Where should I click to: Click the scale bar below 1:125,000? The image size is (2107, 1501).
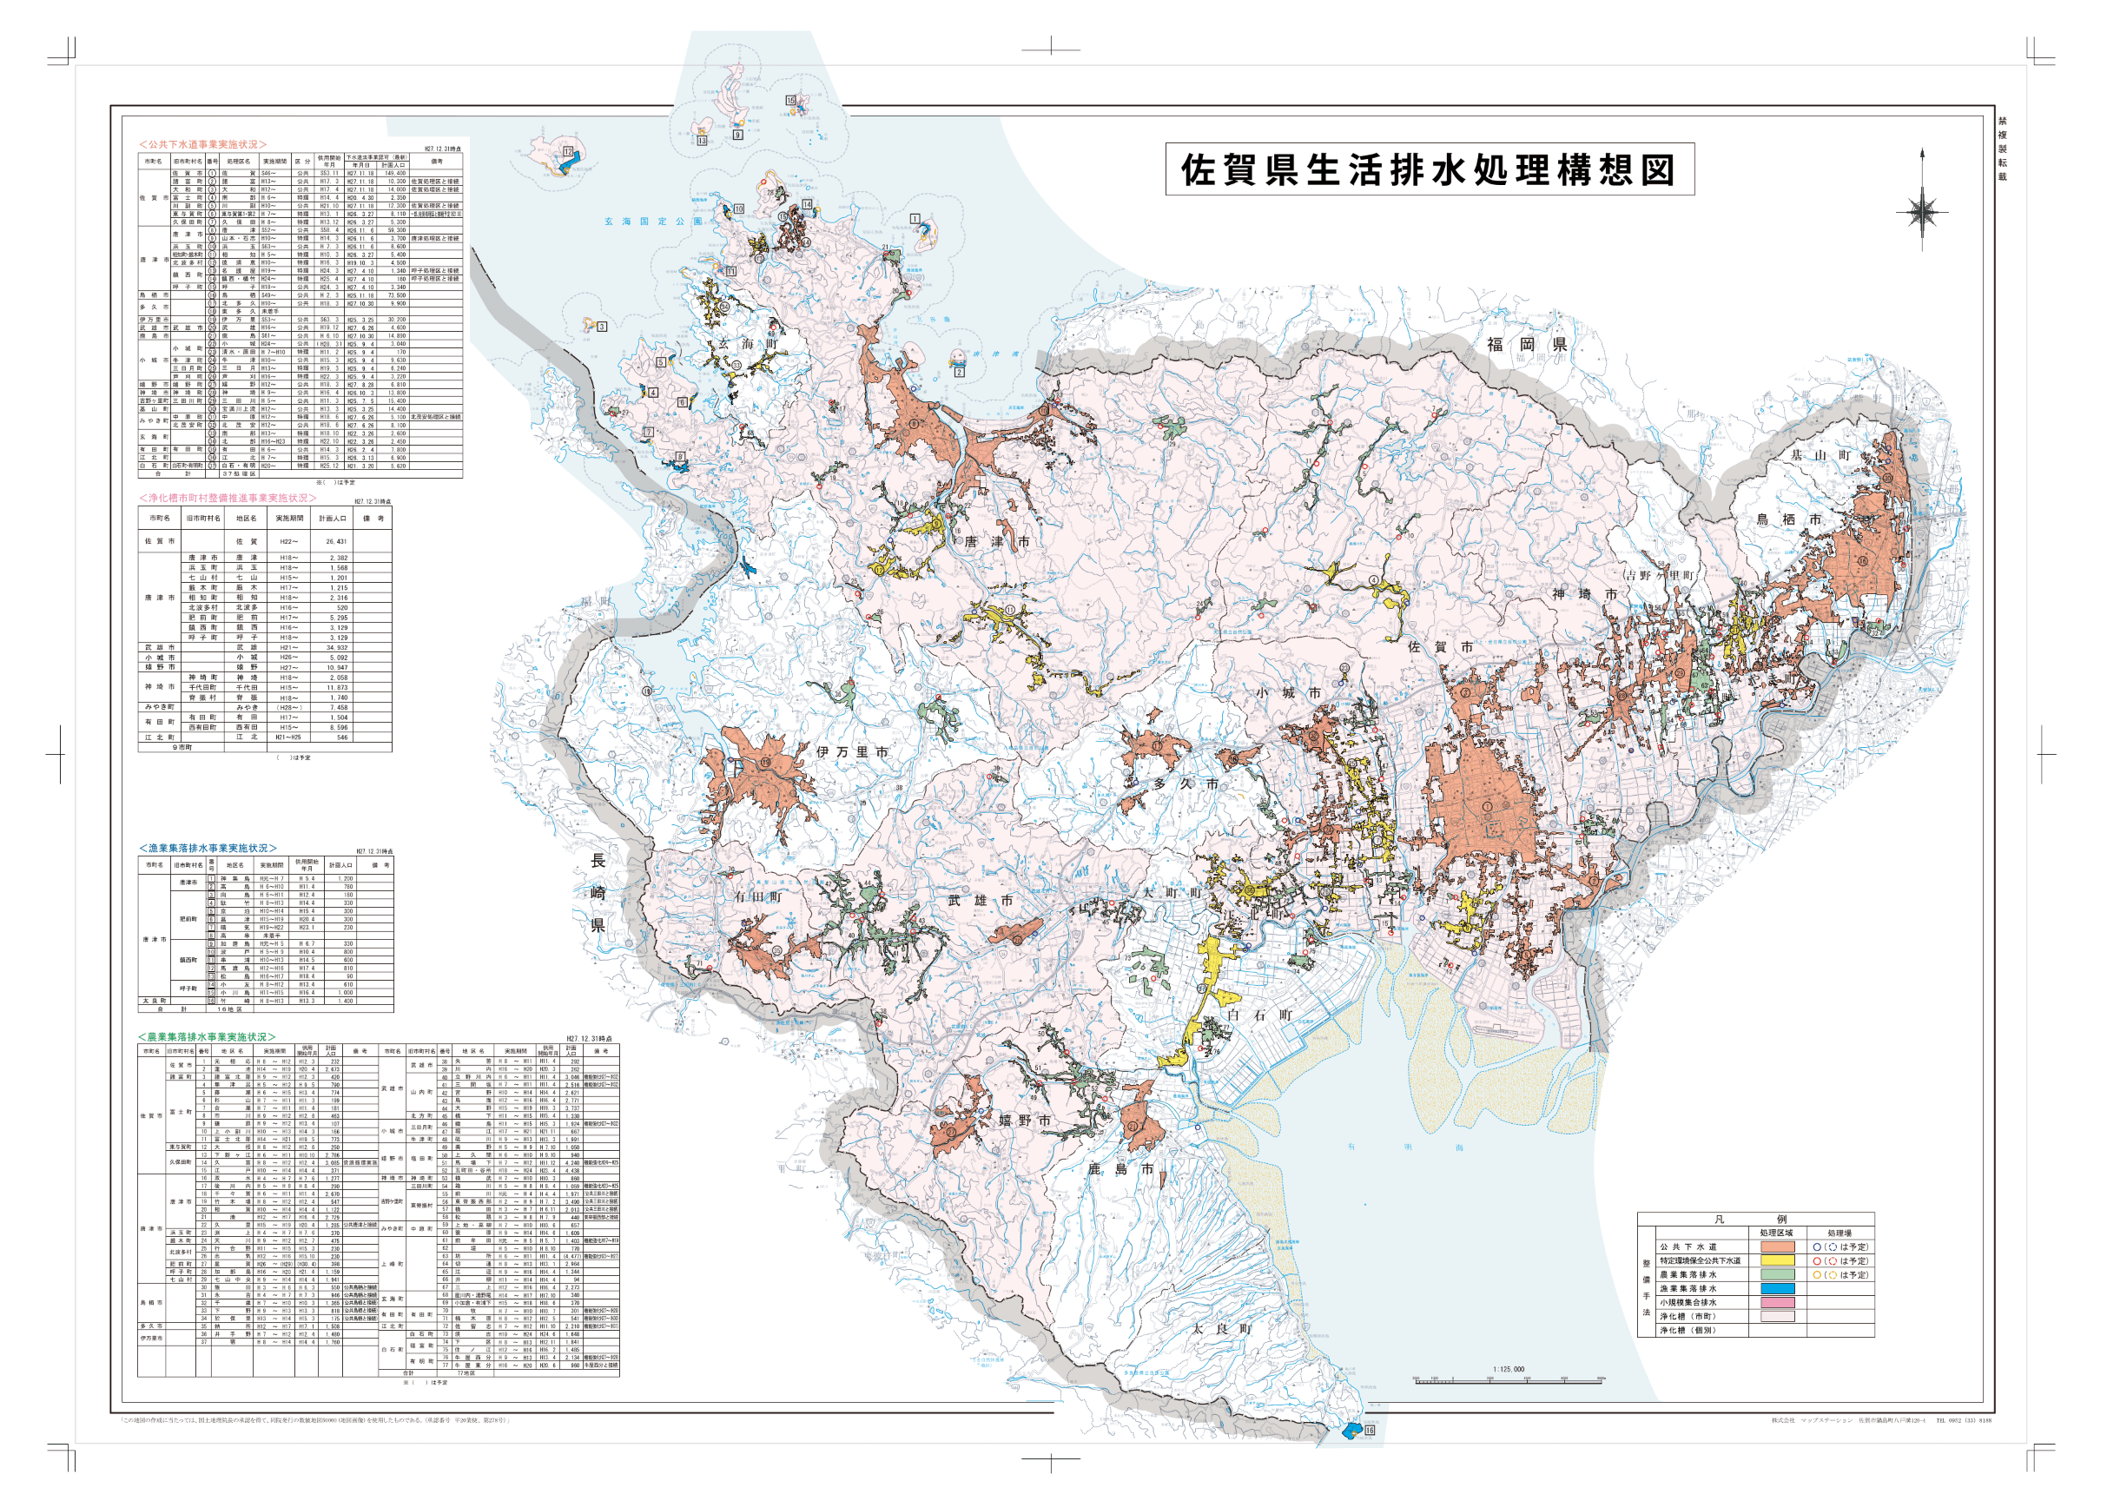pos(1509,1381)
